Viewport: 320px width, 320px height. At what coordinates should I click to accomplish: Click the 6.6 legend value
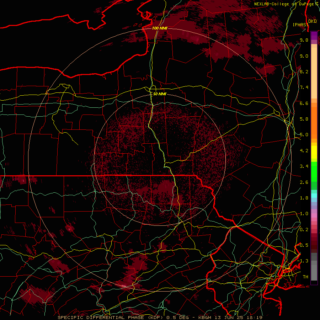pyautogui.click(x=304, y=103)
